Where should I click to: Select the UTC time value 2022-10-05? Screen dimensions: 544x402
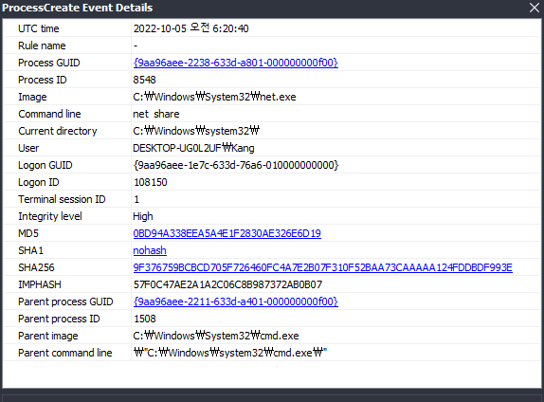point(190,28)
